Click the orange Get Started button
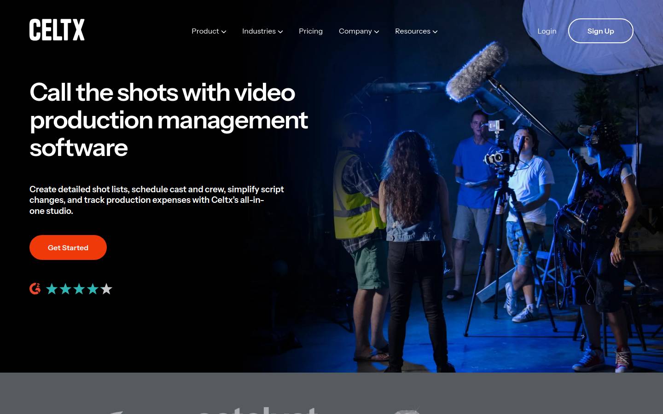This screenshot has width=663, height=414. (68, 247)
